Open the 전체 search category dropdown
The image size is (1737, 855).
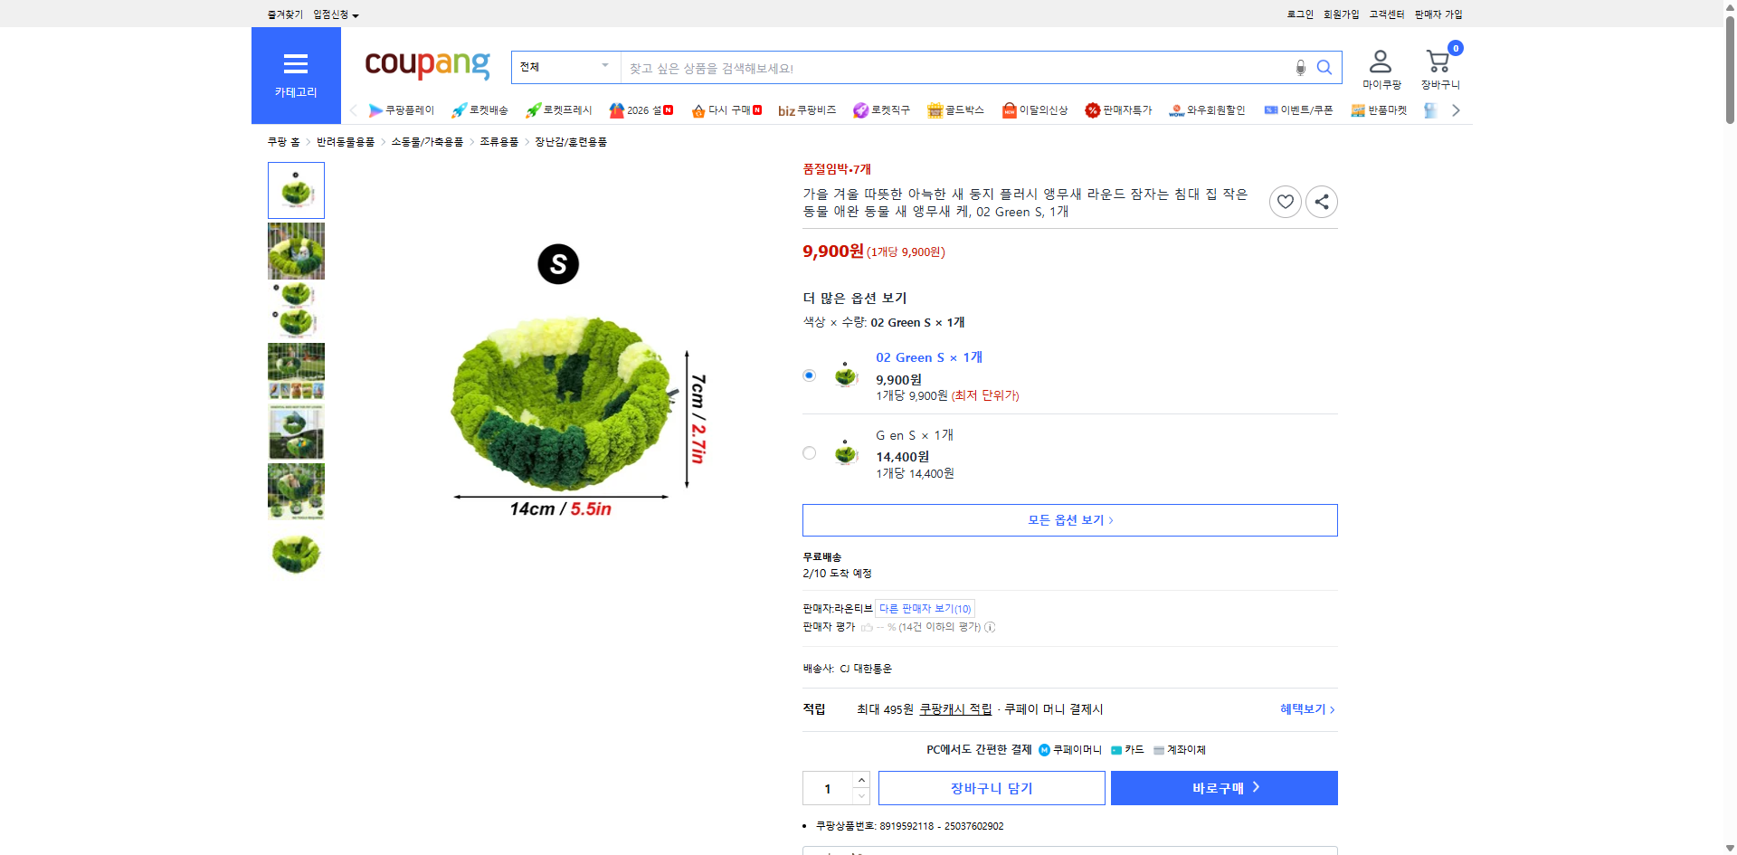click(565, 67)
